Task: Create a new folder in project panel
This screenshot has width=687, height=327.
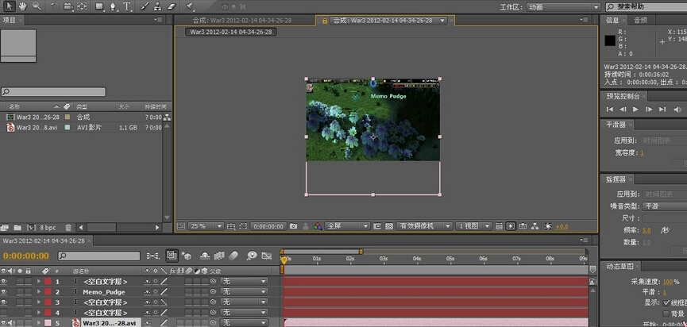Action: [x=17, y=227]
